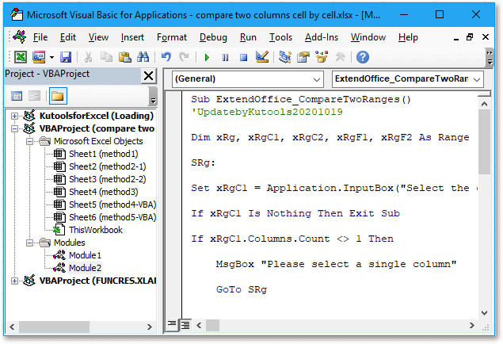Screen dimensions: 503x344
Task: Click the Break pause icon
Action: (x=225, y=58)
